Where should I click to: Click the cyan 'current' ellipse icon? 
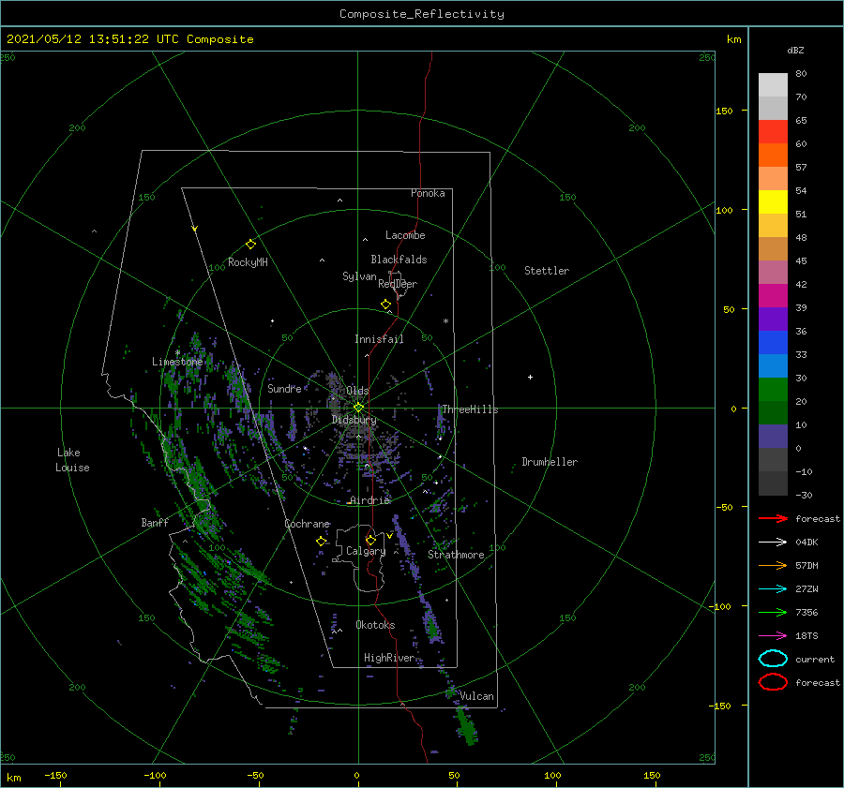click(773, 659)
